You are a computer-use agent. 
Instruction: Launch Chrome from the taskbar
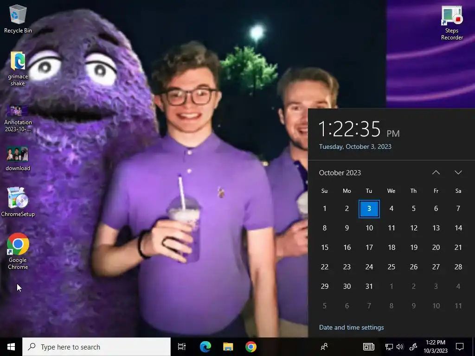251,347
